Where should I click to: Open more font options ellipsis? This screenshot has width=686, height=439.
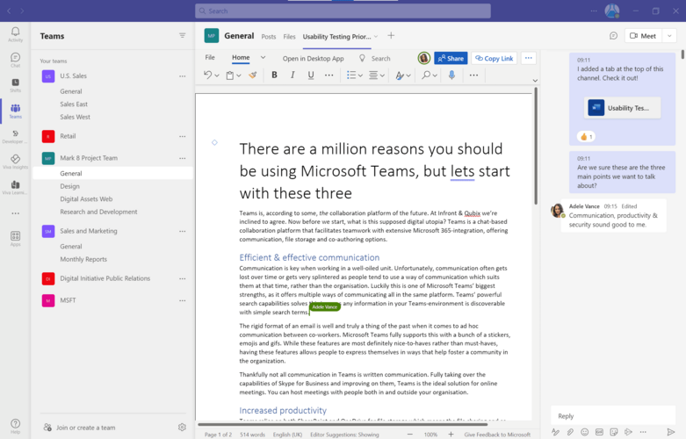click(329, 76)
